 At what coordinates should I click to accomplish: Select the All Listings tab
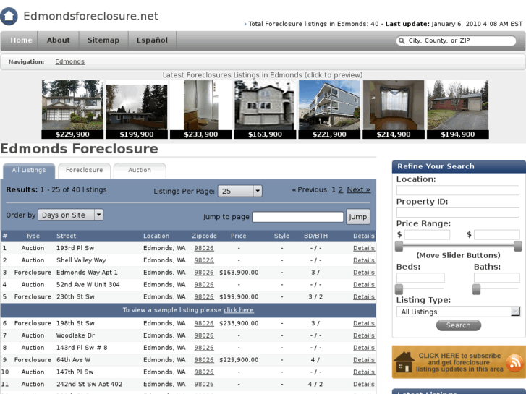click(x=29, y=171)
